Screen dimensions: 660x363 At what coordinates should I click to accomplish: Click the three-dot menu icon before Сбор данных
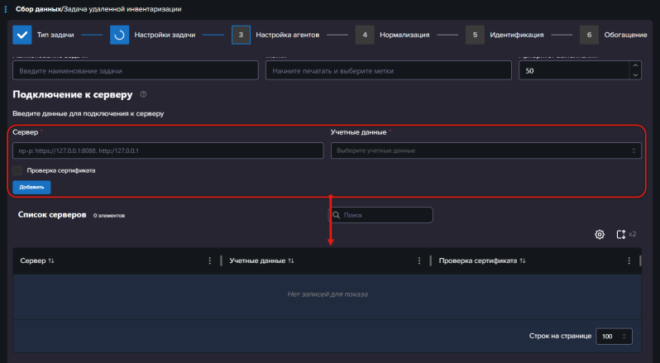(x=6, y=9)
